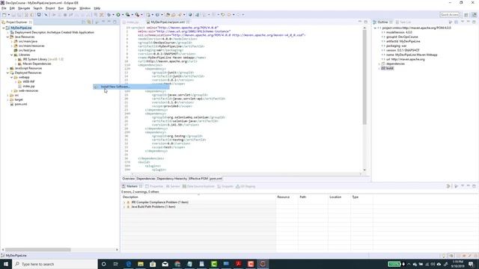This screenshot has width=479, height=269.
Task: Click the green Run launch icon
Action: pos(118,15)
